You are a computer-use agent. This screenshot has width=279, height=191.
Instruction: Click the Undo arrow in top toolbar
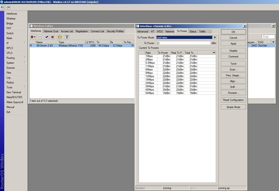coord(3,7)
